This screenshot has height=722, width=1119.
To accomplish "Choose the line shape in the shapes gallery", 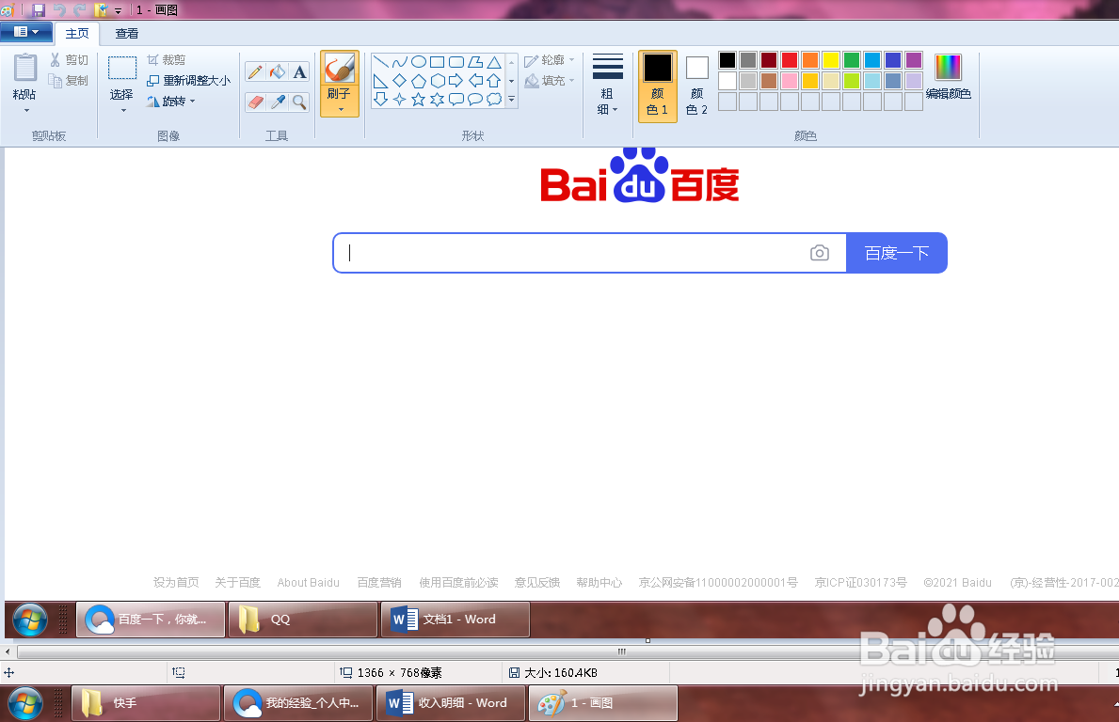I will click(381, 62).
